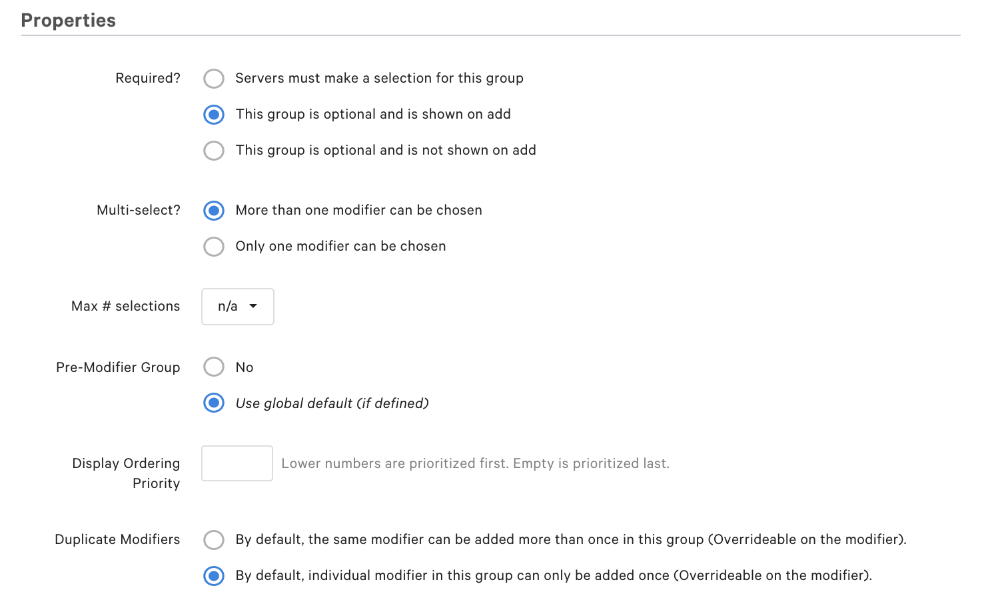The image size is (982, 604).
Task: Click the "Duplicate Modifiers" label
Action: click(117, 539)
